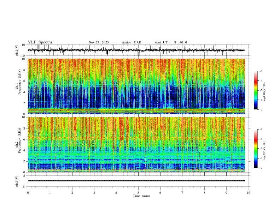
Task: Click the VLF Spectra title
Action: pyautogui.click(x=40, y=42)
